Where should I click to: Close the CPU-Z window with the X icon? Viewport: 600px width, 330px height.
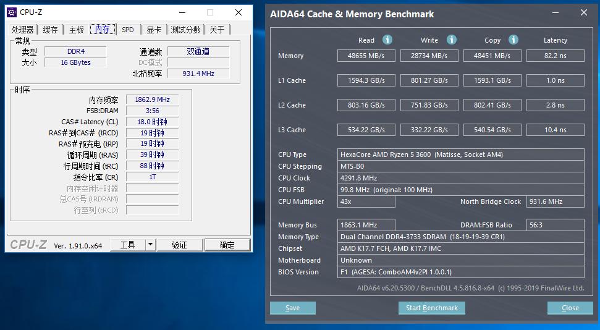pos(239,12)
